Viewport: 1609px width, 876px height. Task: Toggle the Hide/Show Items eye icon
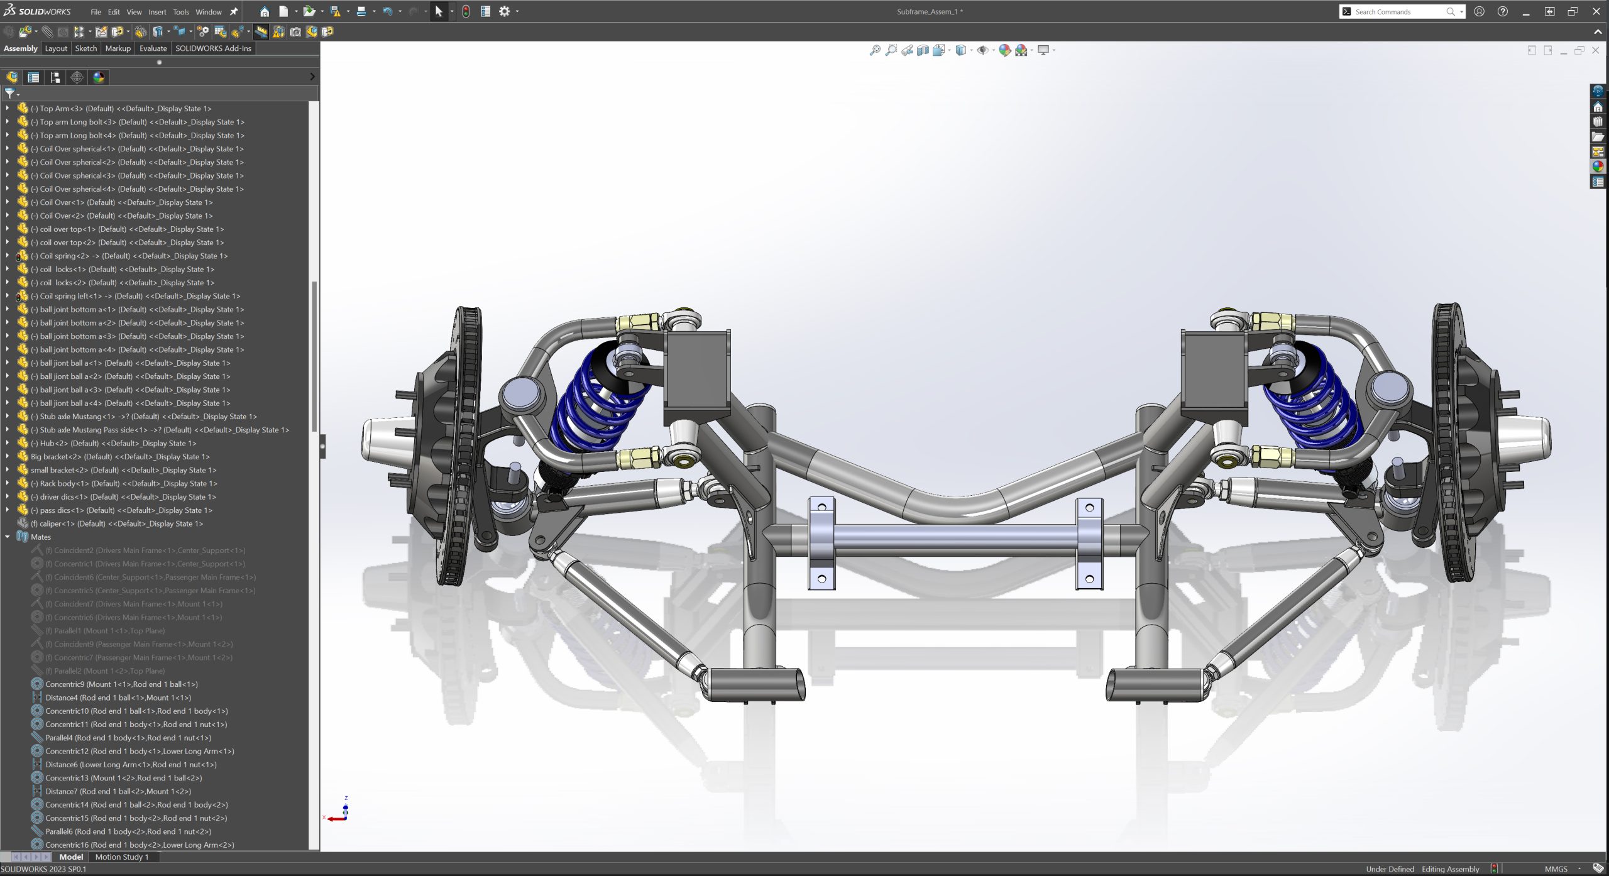tap(982, 50)
